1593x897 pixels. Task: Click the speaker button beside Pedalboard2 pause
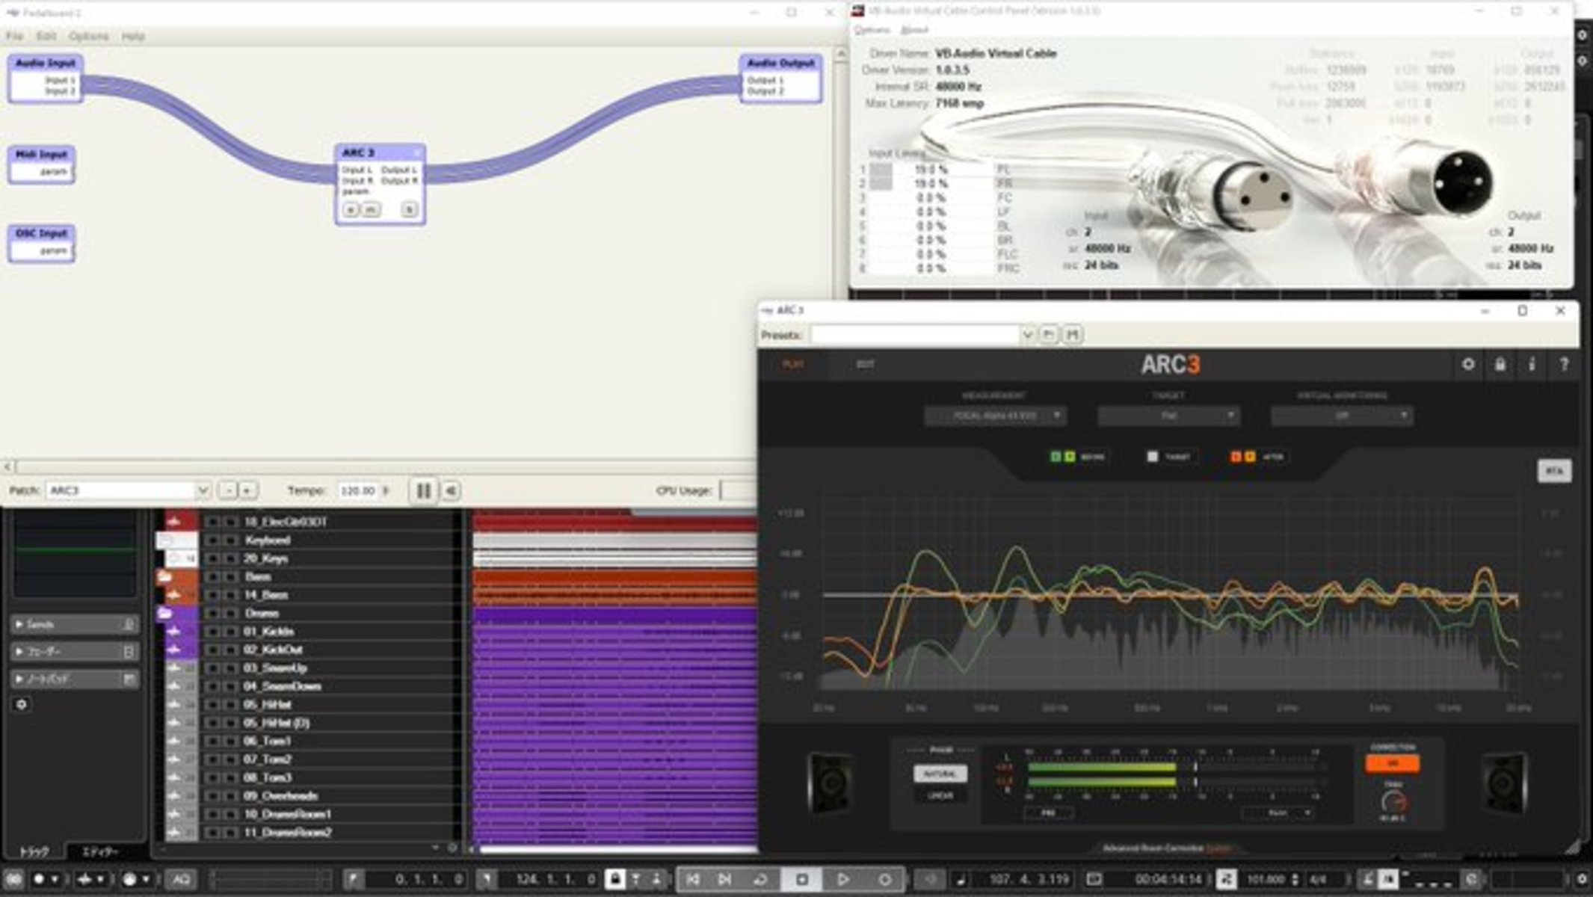tap(450, 490)
